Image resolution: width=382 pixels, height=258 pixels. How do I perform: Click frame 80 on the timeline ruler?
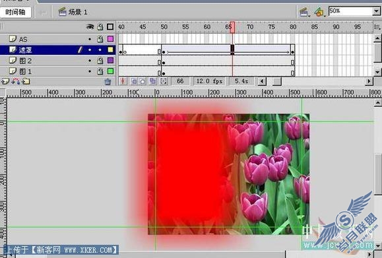[293, 27]
